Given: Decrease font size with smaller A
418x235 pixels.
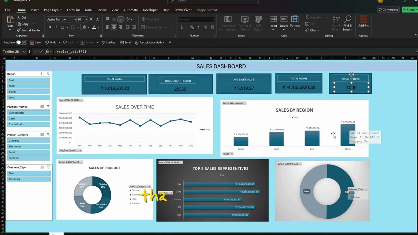Looking at the screenshot, I should coord(97,19).
